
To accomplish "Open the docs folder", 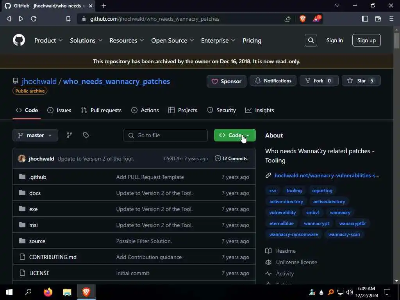I will coord(35,193).
